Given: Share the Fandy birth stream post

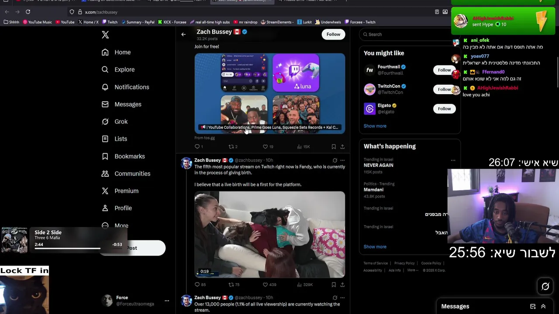Looking at the screenshot, I should tap(342, 284).
